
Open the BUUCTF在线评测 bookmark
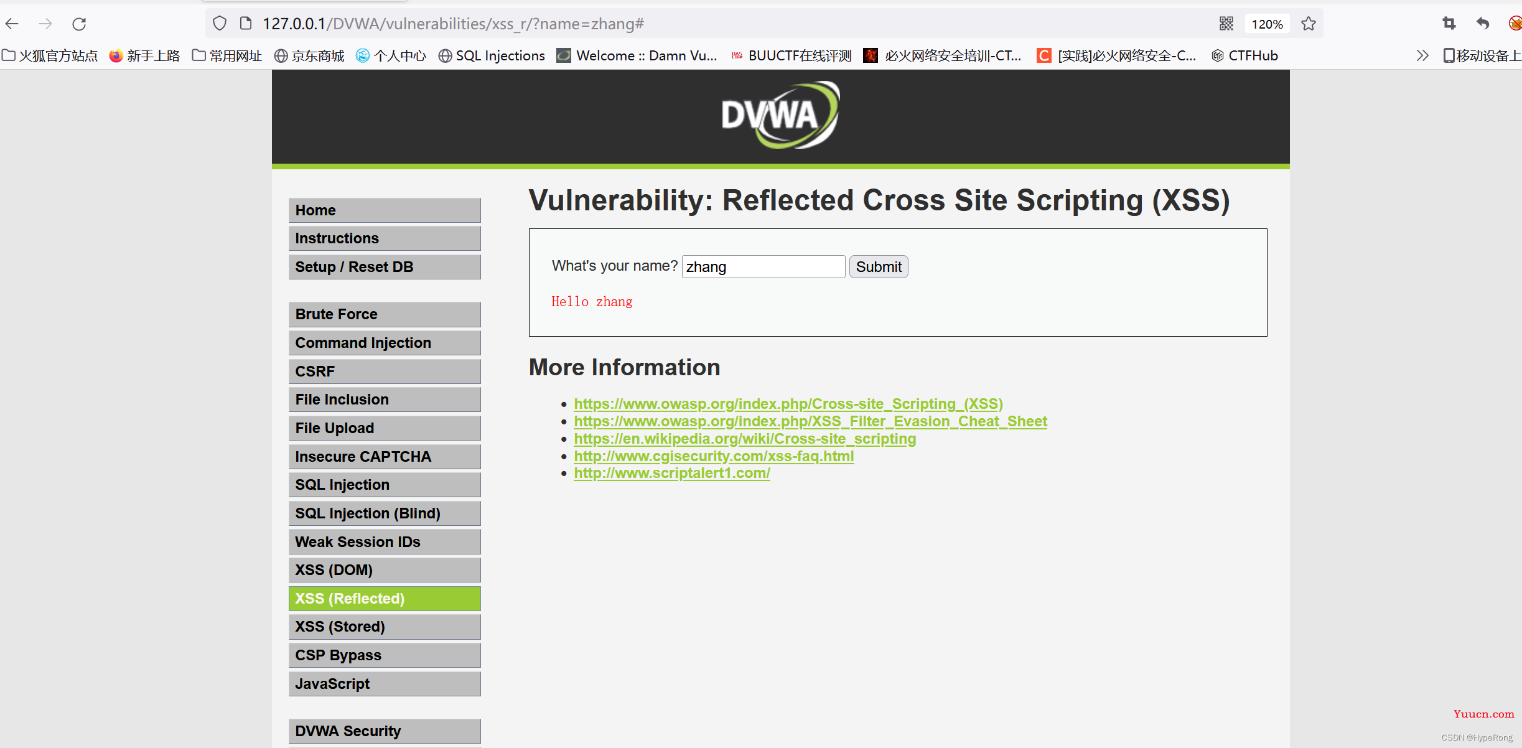(x=791, y=55)
